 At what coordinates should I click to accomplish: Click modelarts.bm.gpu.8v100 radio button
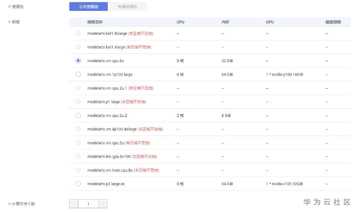pos(78,156)
